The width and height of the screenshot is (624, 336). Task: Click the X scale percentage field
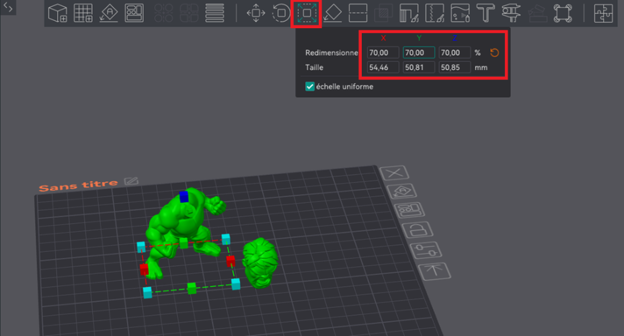point(383,52)
